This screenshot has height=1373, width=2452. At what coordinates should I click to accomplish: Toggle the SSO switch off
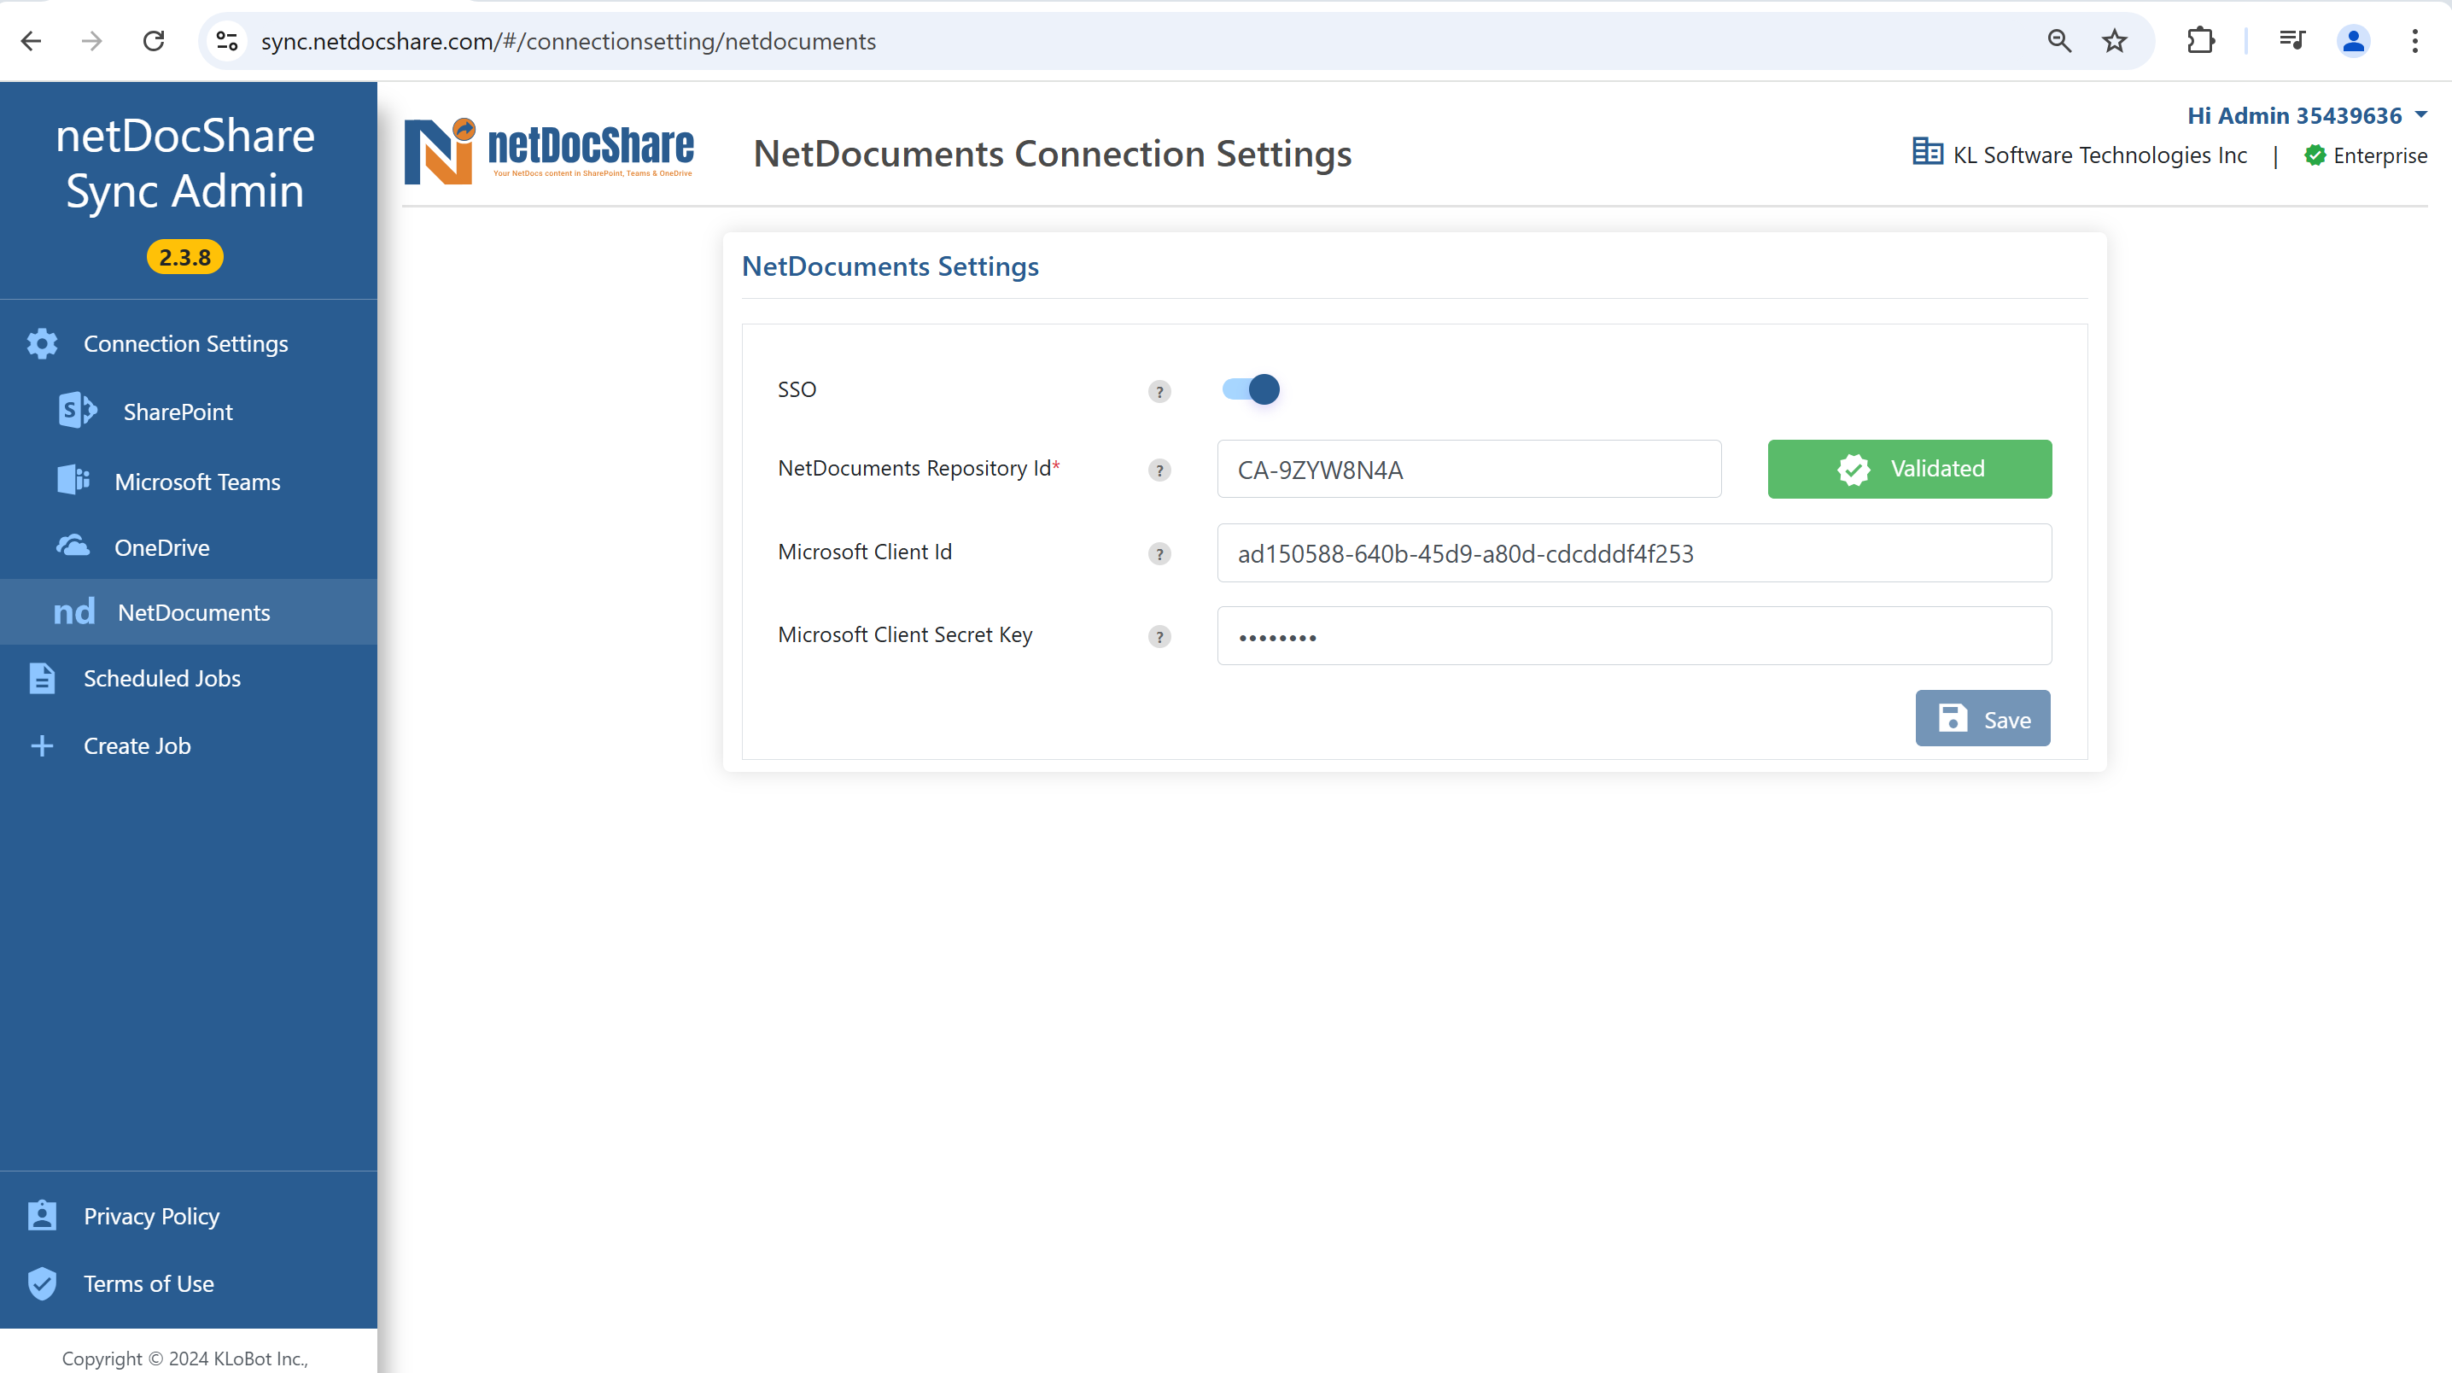pos(1251,389)
